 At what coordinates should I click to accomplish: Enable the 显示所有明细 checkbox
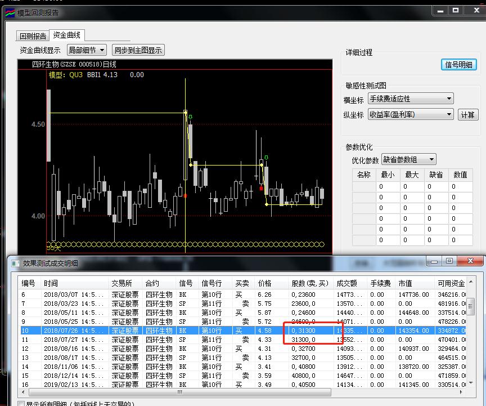[x=21, y=403]
